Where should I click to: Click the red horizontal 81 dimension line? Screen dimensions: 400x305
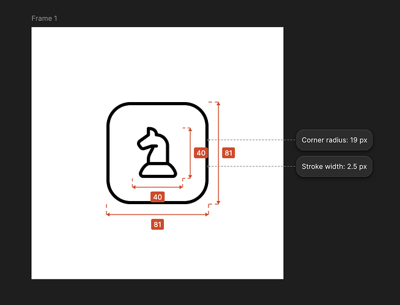tap(131, 215)
